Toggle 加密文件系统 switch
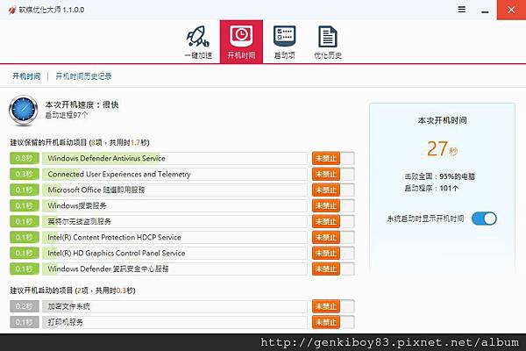The width and height of the screenshot is (526, 351). coord(333,306)
